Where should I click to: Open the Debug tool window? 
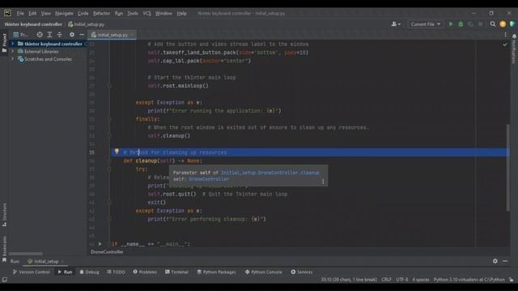pos(89,272)
